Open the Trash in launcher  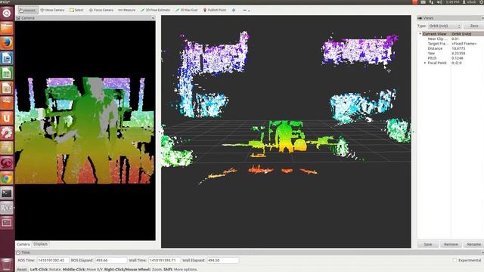pyautogui.click(x=7, y=265)
